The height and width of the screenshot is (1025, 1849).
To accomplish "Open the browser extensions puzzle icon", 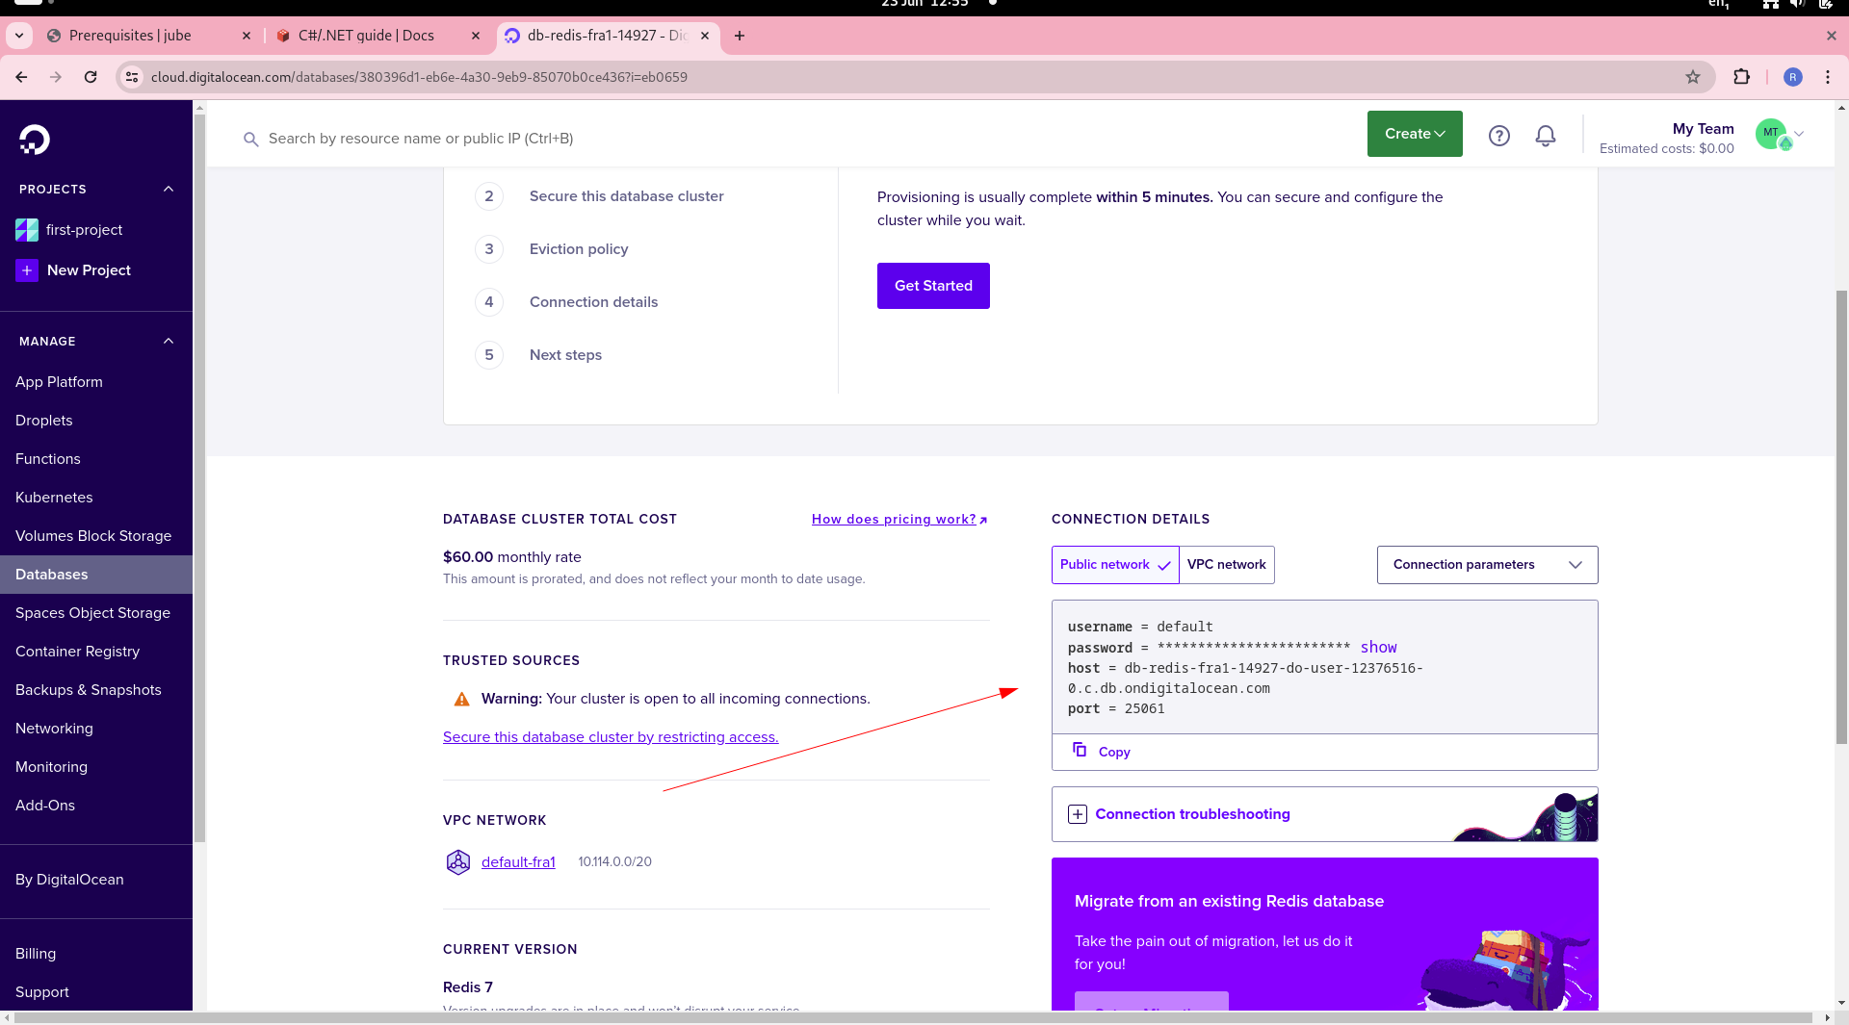I will pyautogui.click(x=1741, y=77).
